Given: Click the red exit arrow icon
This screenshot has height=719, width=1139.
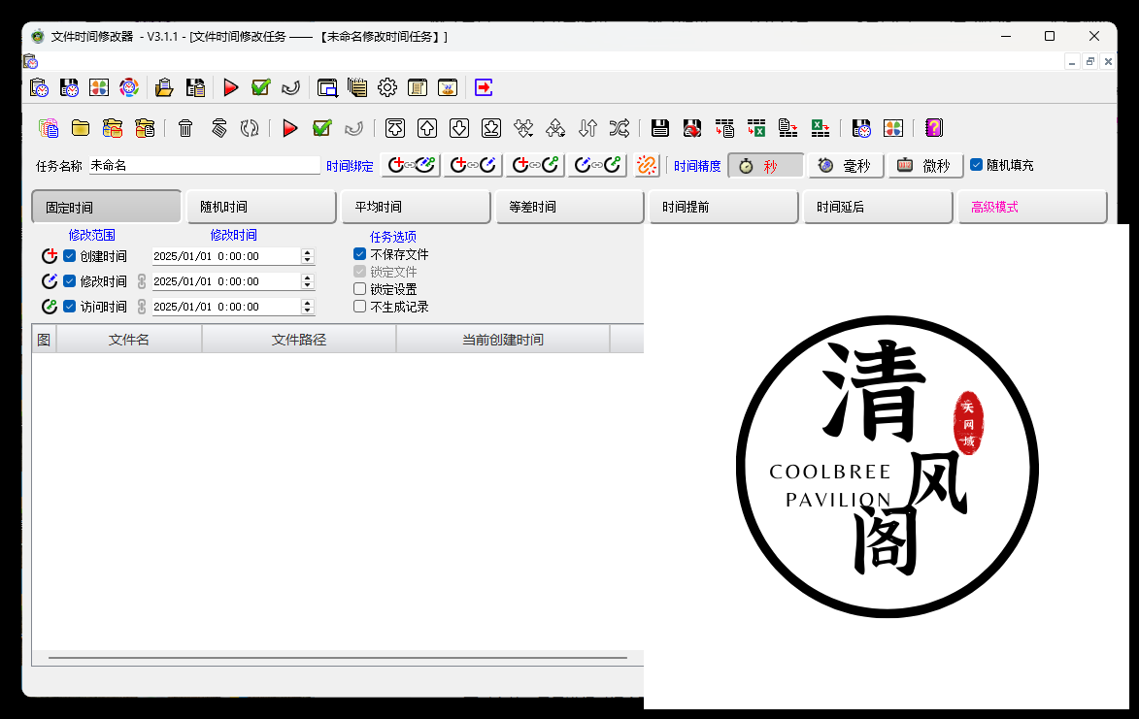Looking at the screenshot, I should [484, 87].
